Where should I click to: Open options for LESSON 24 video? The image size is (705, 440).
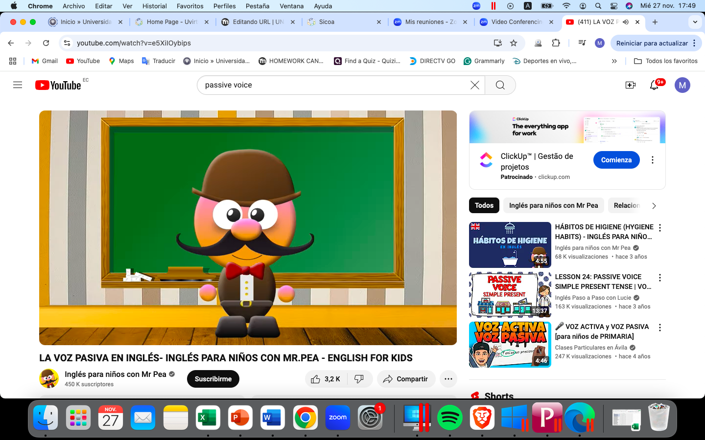click(x=660, y=278)
